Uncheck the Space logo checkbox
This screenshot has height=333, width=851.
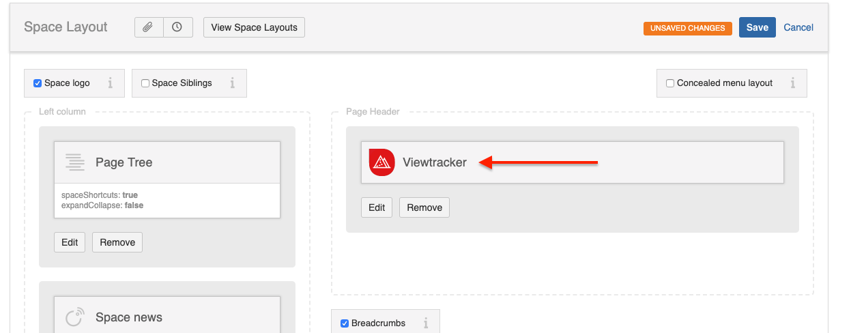pyautogui.click(x=38, y=83)
